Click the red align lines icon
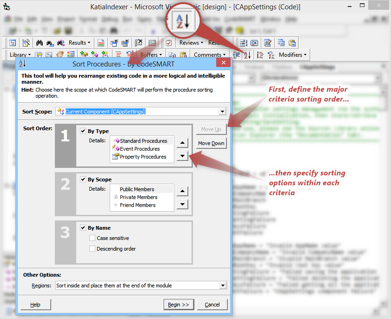The height and width of the screenshot is (319, 391). 119,54
